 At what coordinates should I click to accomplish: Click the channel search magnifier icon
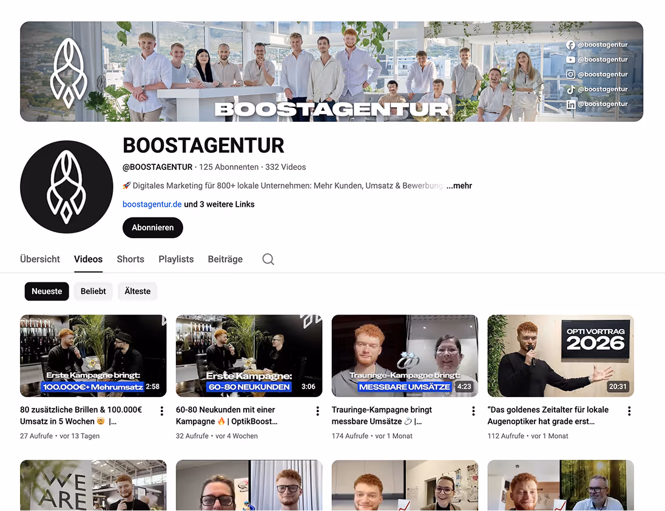[x=268, y=259]
